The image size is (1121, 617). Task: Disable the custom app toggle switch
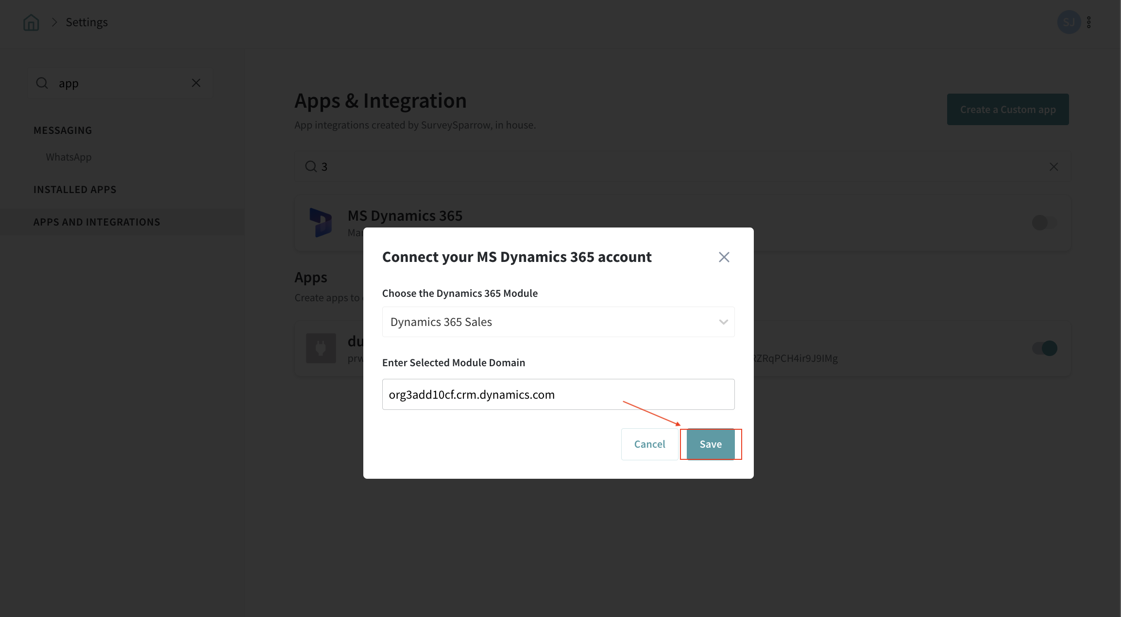(1044, 348)
